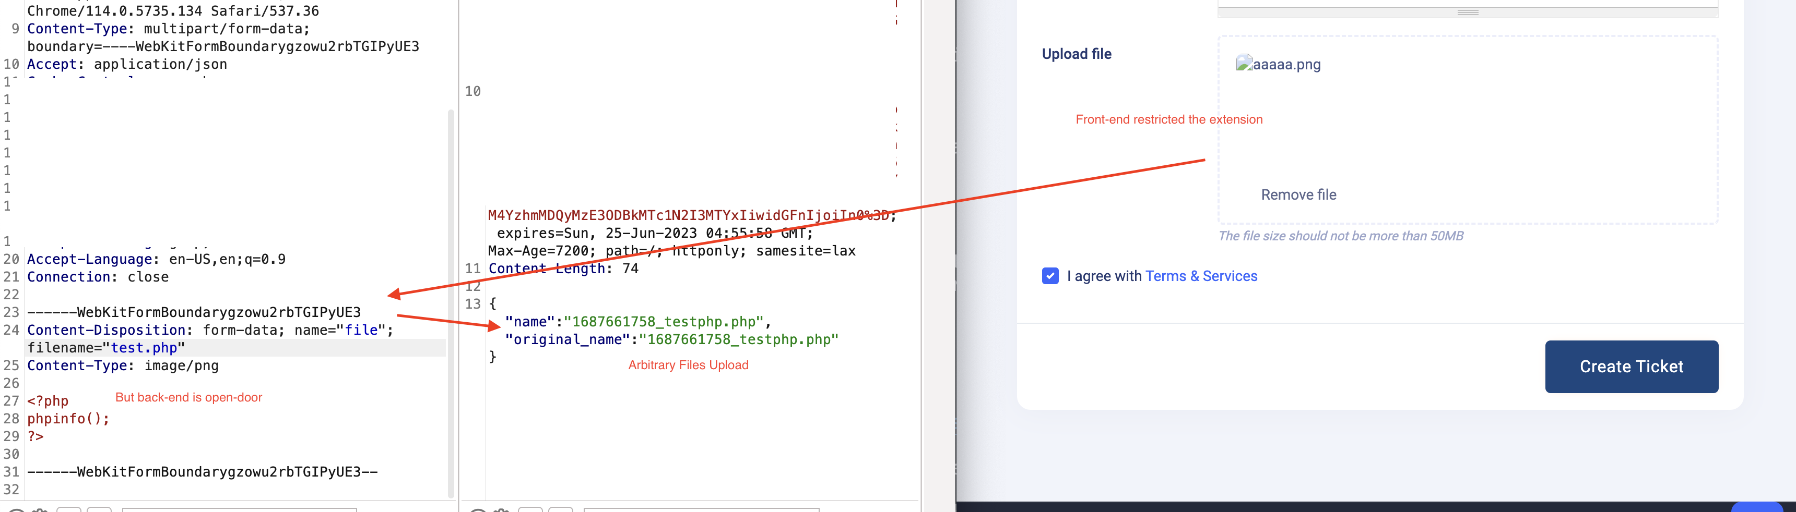The image size is (1796, 512).
Task: Click the filename="test.php" line in request
Action: (x=106, y=348)
